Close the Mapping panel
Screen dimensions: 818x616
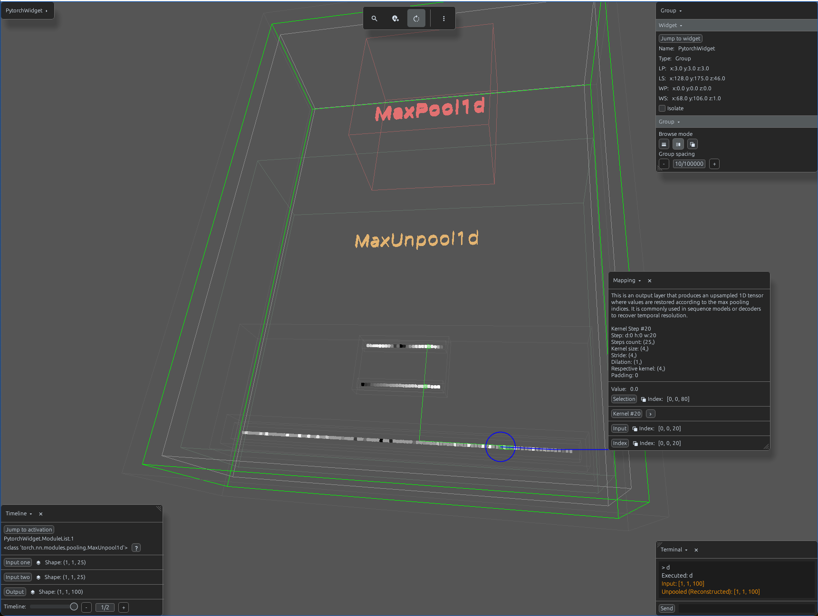650,281
